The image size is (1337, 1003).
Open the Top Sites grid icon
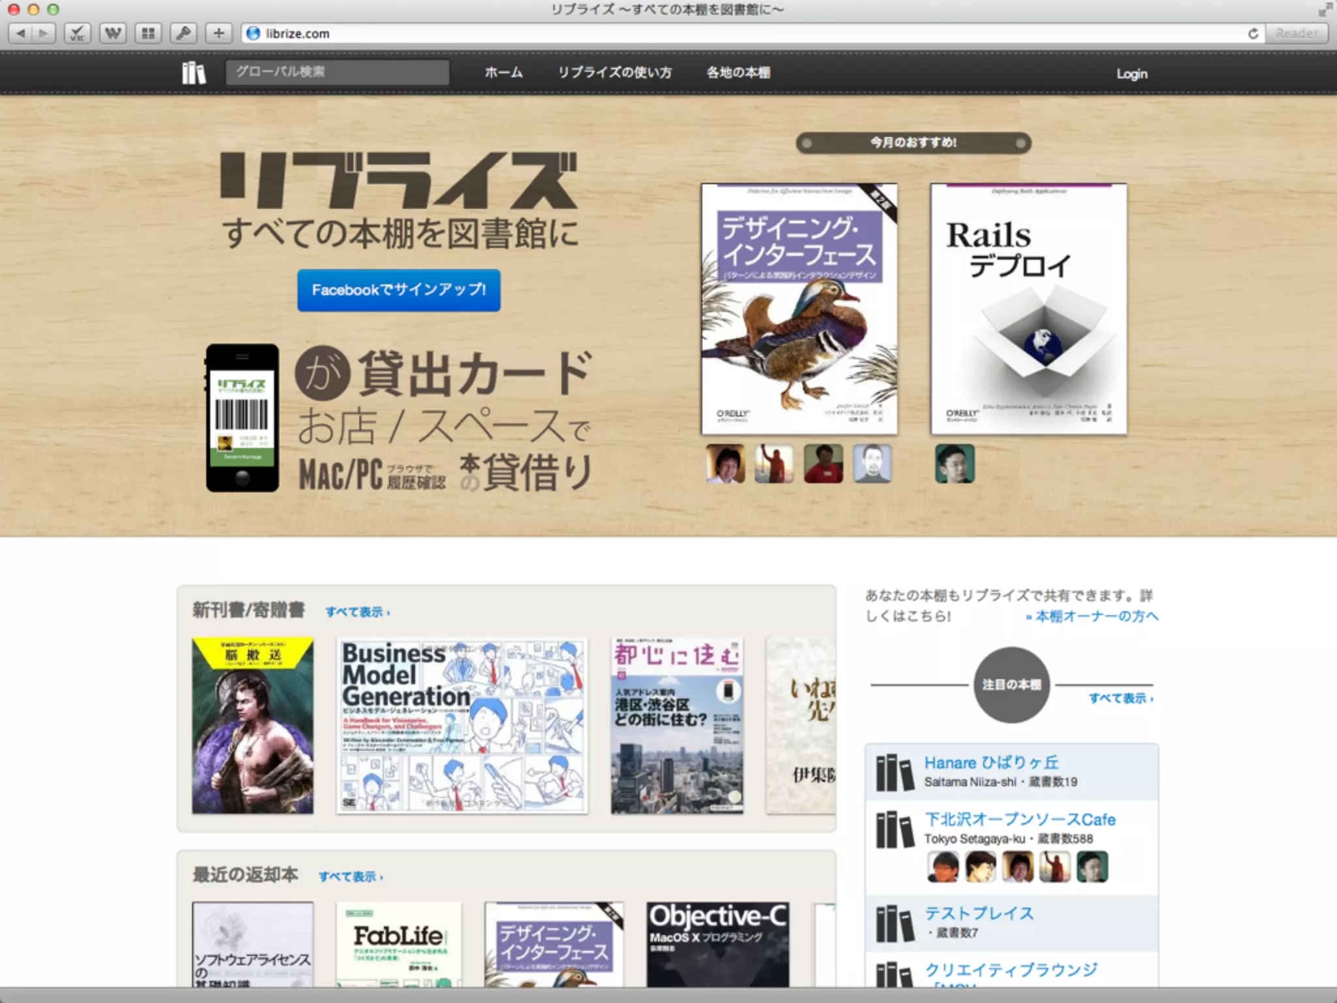(x=148, y=33)
